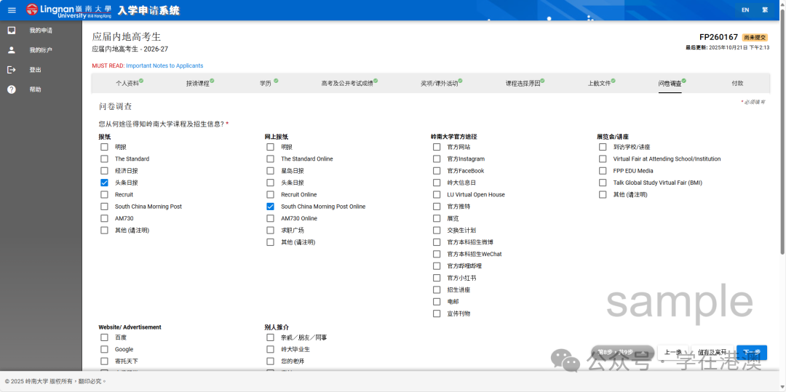Screen dimensions: 786x392
Task: Switch language to EN
Action: (x=745, y=10)
